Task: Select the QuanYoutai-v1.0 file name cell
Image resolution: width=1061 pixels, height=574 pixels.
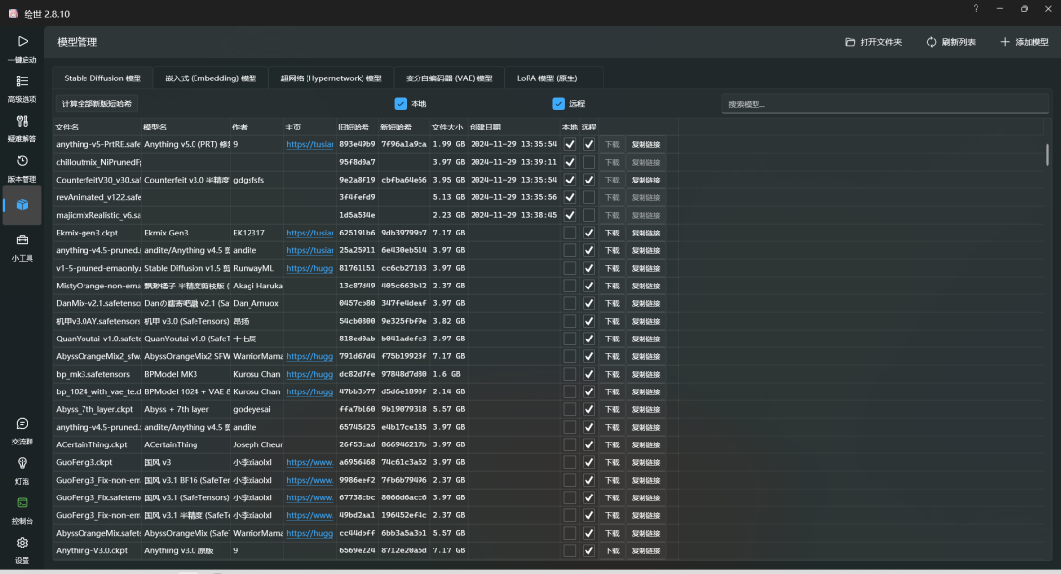Action: pos(98,339)
